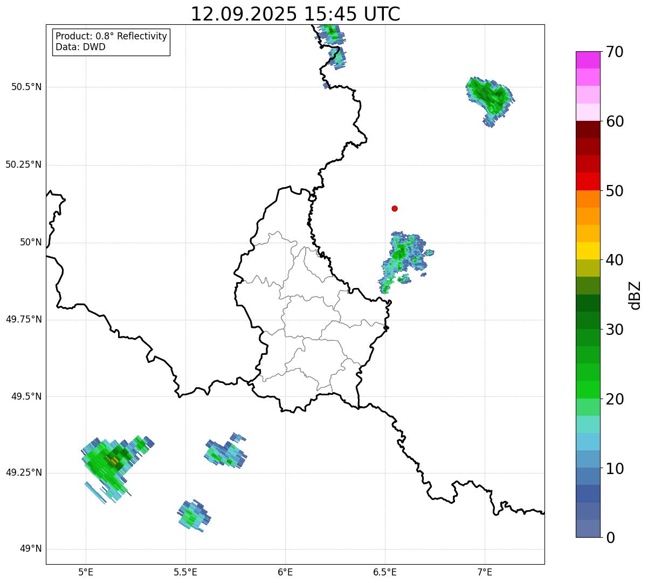The image size is (648, 583).
Task: Click the 5°E longitude label
Action: 86,572
